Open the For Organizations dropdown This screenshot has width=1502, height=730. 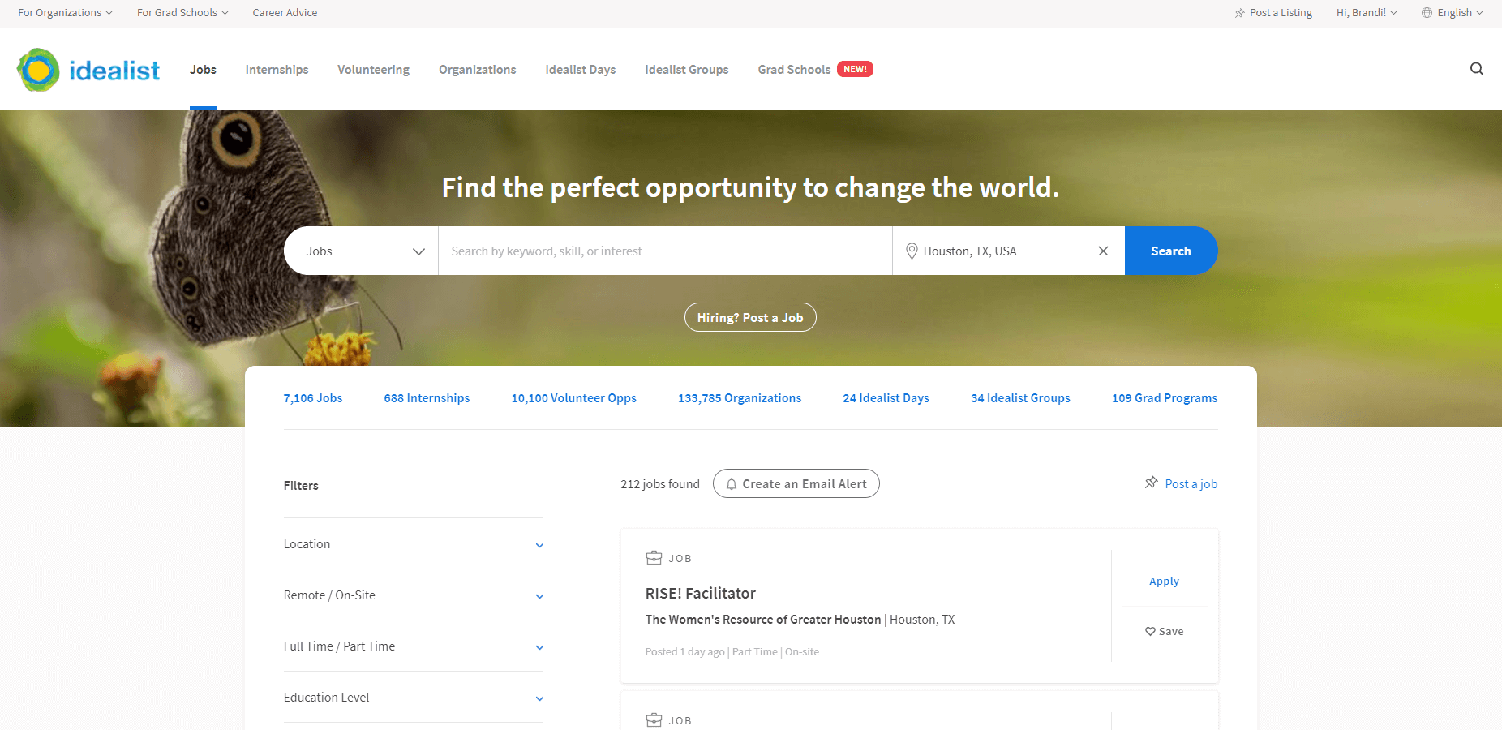click(66, 13)
